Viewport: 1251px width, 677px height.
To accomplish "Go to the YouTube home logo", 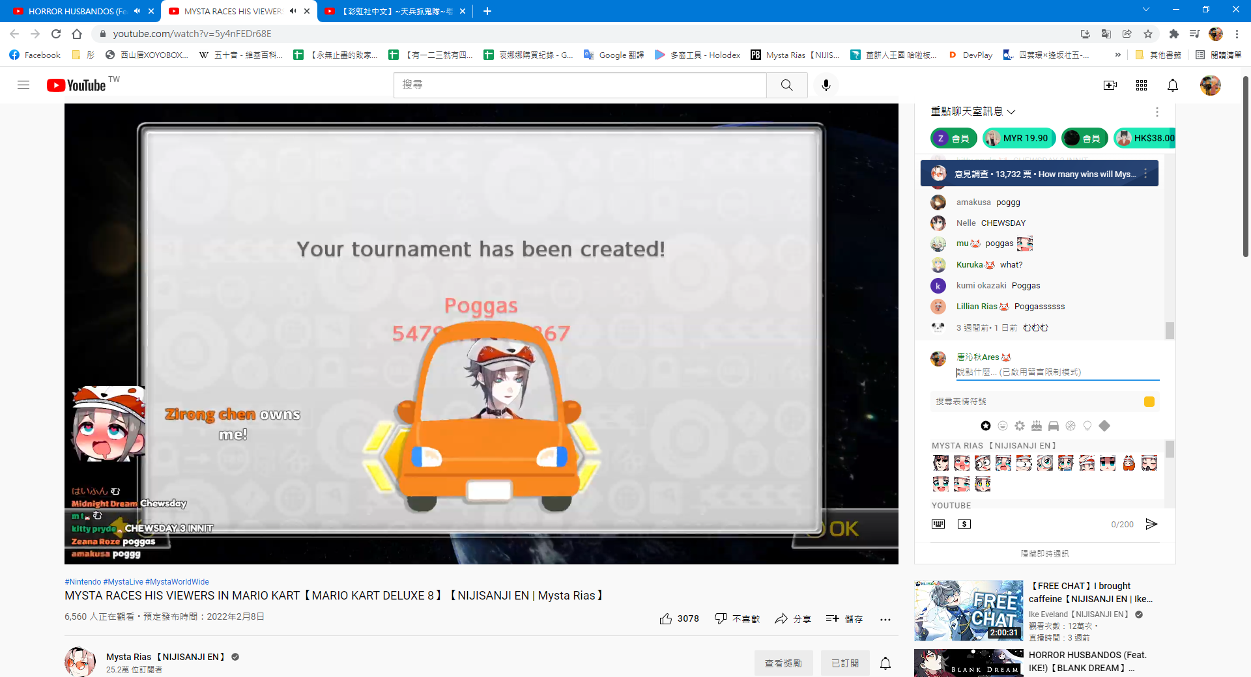I will [x=76, y=85].
